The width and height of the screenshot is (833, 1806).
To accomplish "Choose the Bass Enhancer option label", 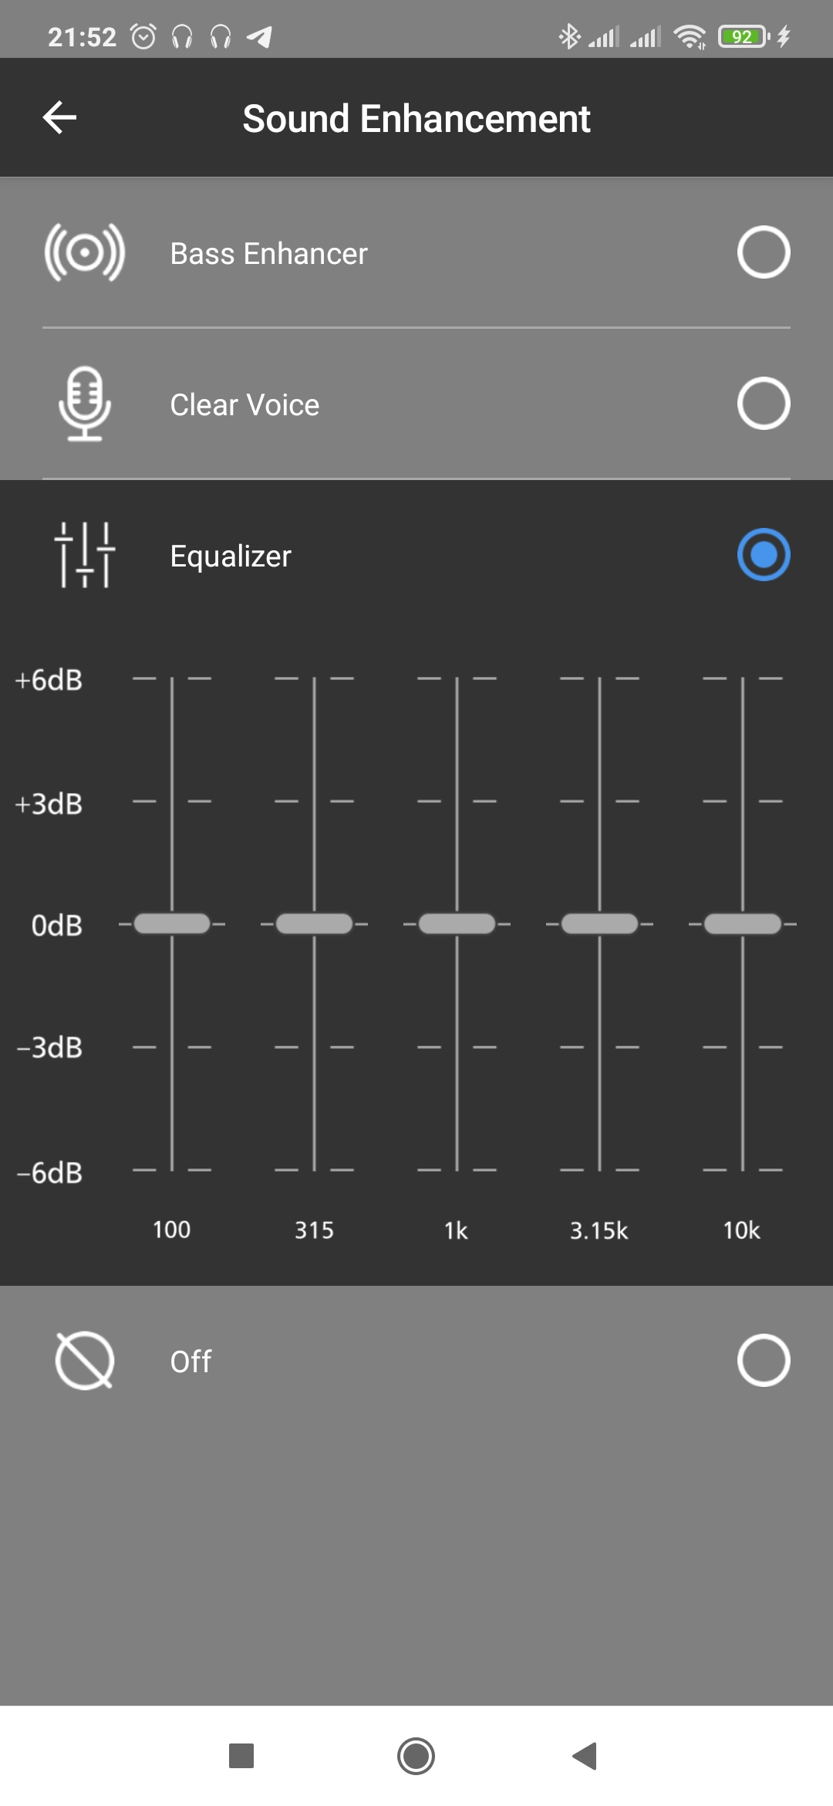I will click(268, 254).
